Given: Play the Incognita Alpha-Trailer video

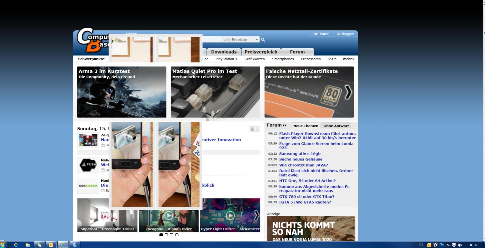Looking at the screenshot, I should click(x=168, y=215).
